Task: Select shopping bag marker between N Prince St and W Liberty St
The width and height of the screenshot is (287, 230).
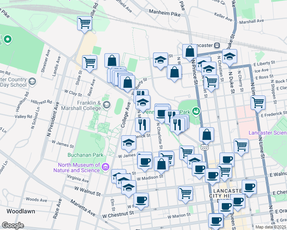Action: pos(175,72)
